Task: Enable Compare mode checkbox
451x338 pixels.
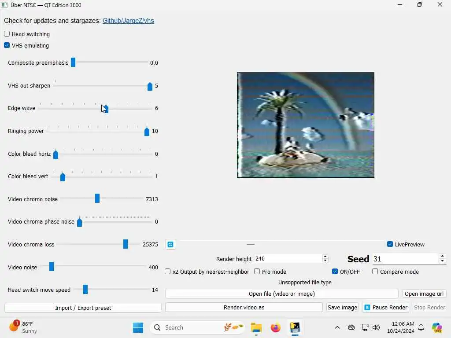Action: (375, 272)
